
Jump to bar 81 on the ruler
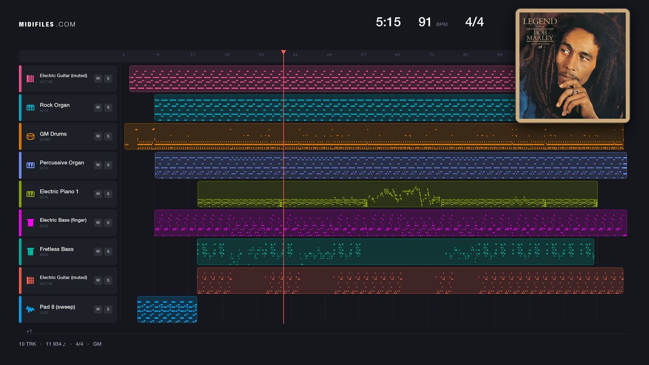pos(466,55)
